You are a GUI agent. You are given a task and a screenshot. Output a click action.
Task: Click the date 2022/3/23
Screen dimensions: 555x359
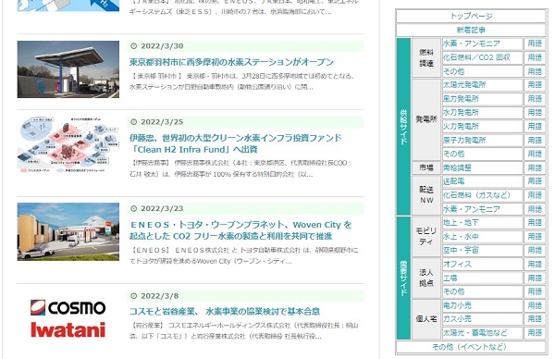pos(162,208)
